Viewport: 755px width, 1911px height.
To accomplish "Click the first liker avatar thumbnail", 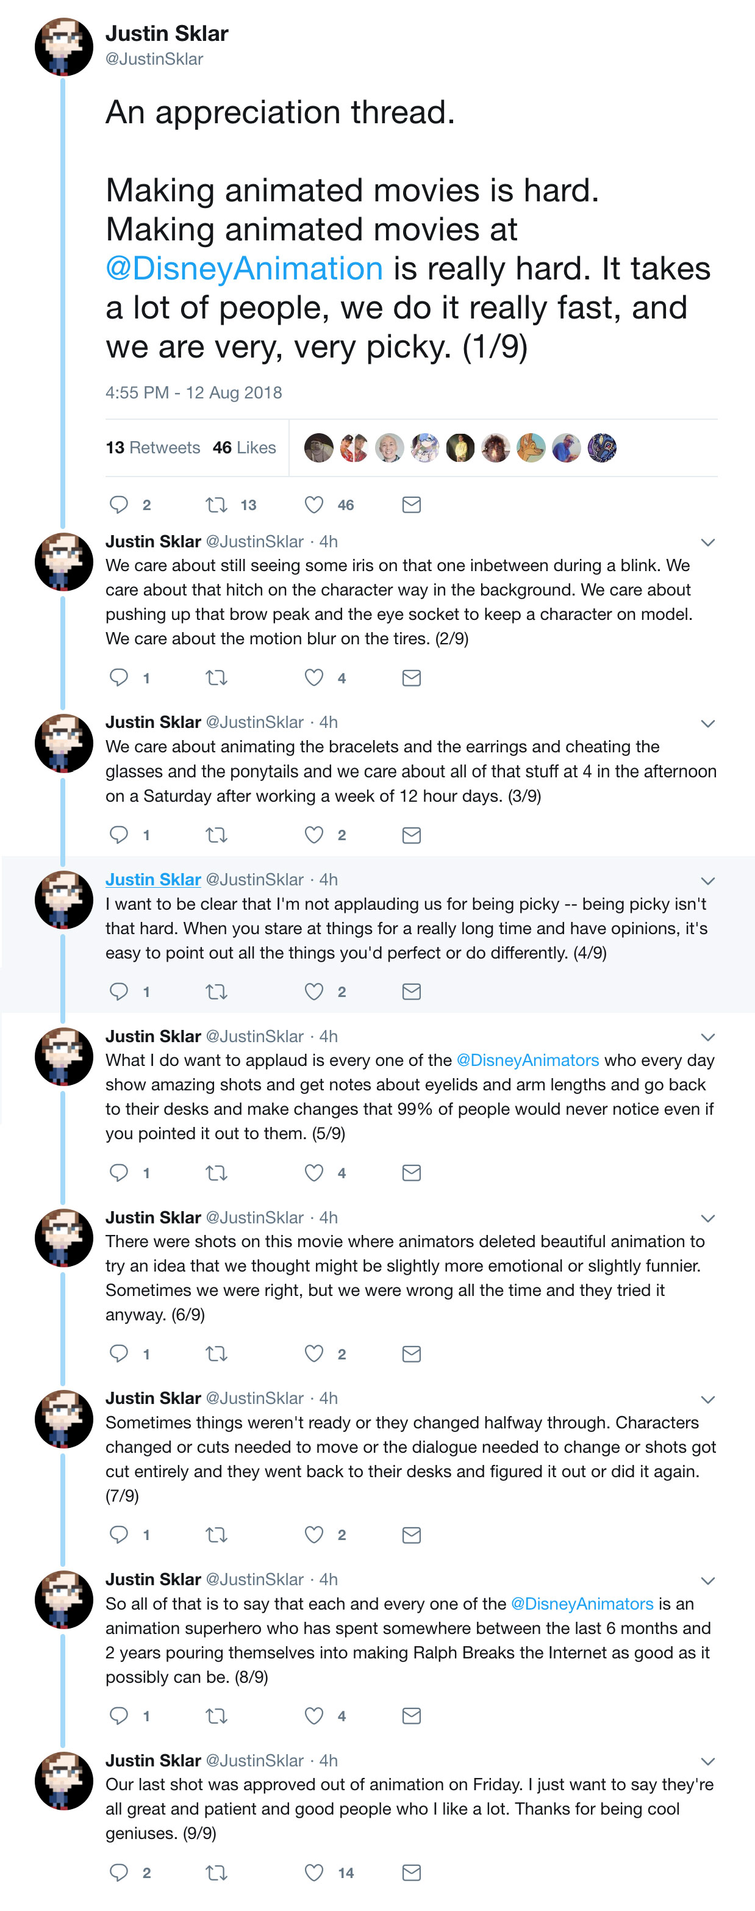I will [x=319, y=447].
